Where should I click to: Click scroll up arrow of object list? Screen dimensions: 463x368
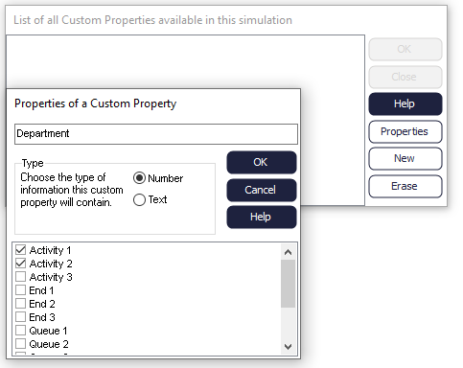tap(288, 252)
